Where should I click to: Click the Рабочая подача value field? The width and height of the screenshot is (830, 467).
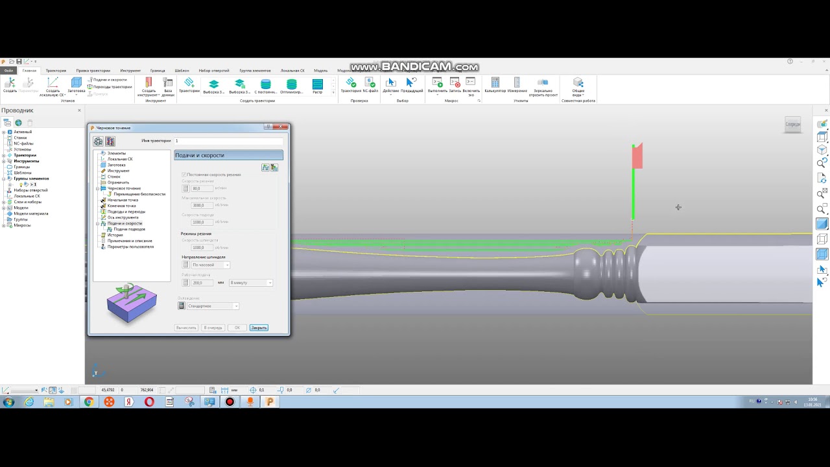(202, 283)
